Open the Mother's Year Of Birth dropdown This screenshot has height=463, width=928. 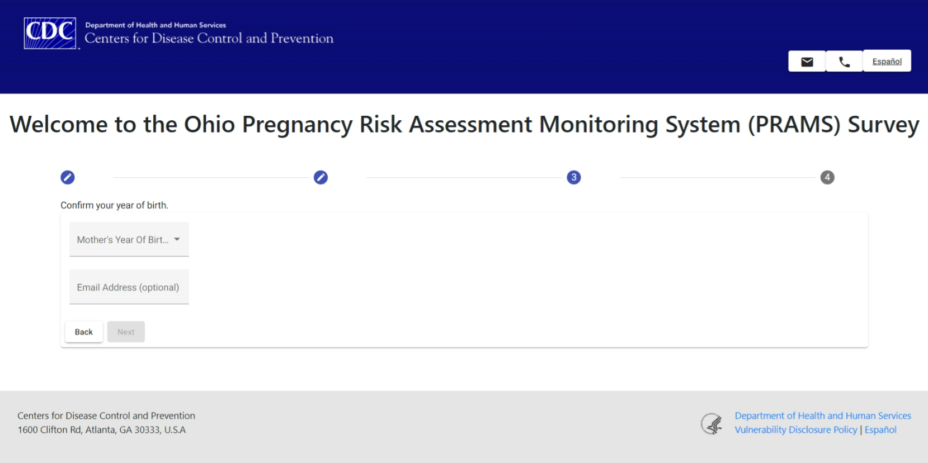[123, 240]
